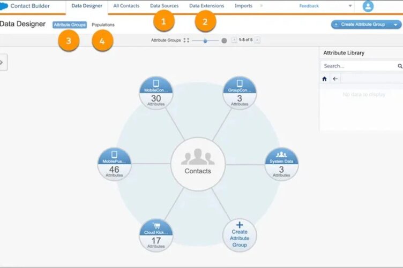Toggle the grid view icon beside Attribute Groups

[x=186, y=40]
